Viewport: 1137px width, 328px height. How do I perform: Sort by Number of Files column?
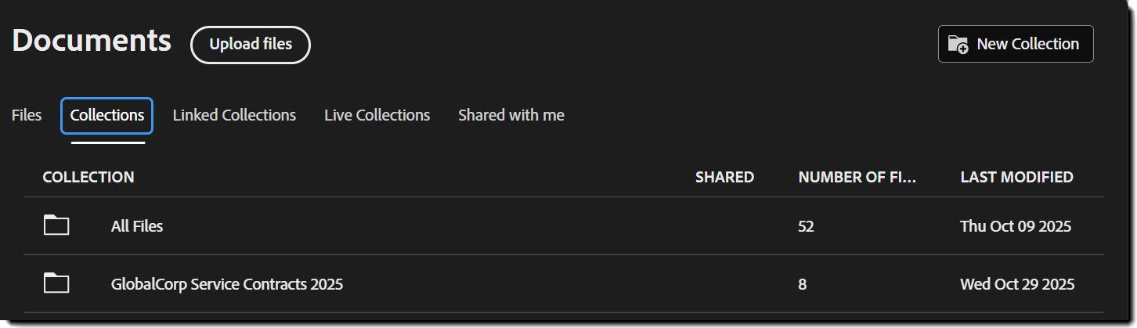[x=857, y=177]
